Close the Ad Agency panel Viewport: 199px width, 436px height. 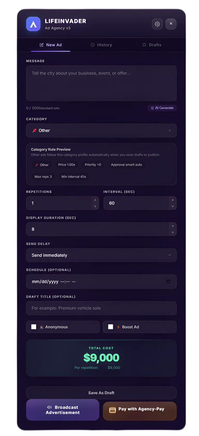(x=171, y=24)
